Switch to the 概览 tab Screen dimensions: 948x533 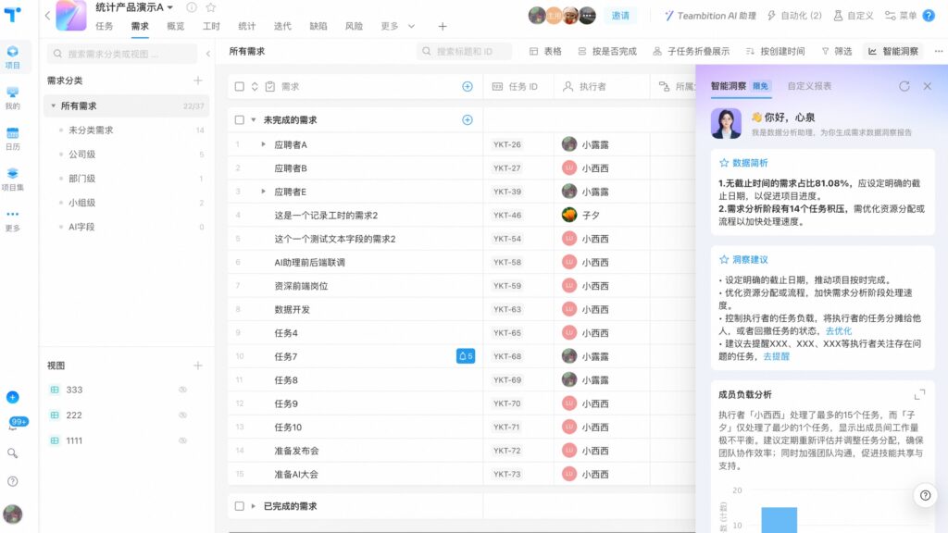point(175,26)
